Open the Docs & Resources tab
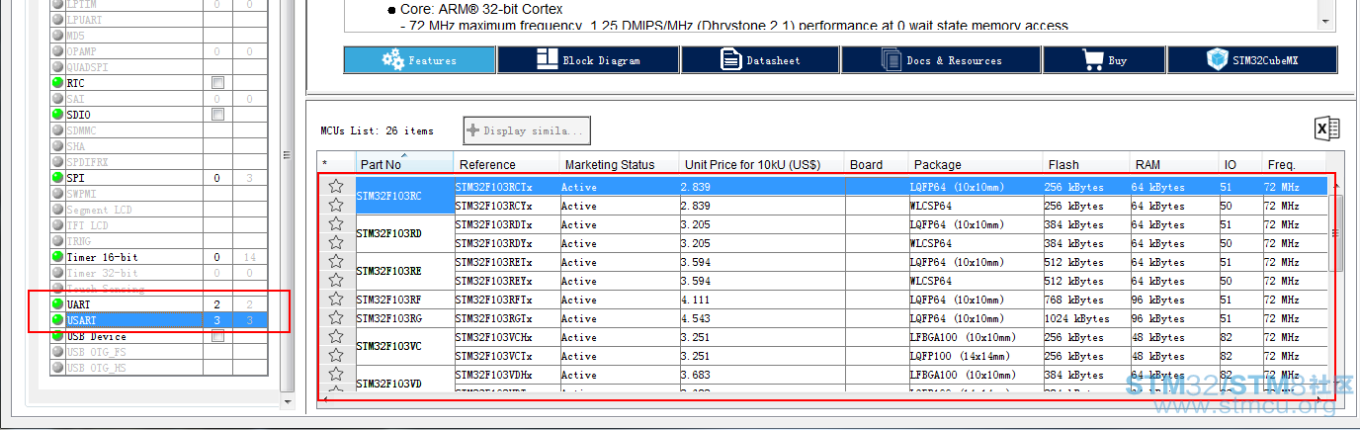This screenshot has height=430, width=1360. pos(941,60)
